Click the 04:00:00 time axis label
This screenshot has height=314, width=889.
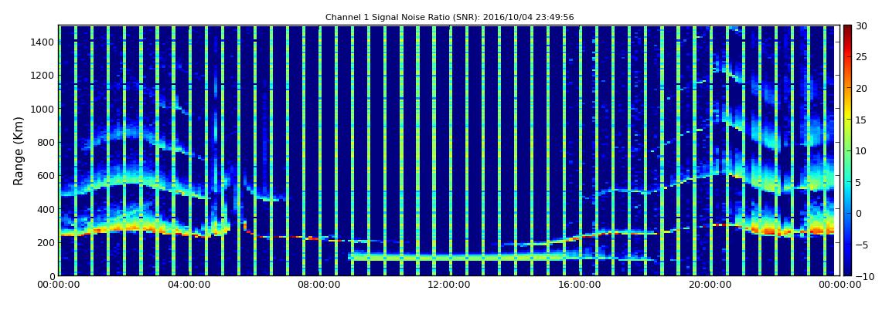[189, 285]
